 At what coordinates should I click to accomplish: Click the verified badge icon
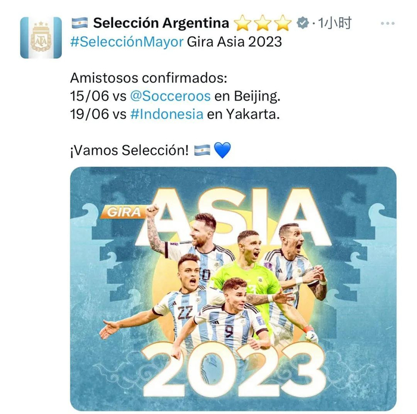click(303, 23)
